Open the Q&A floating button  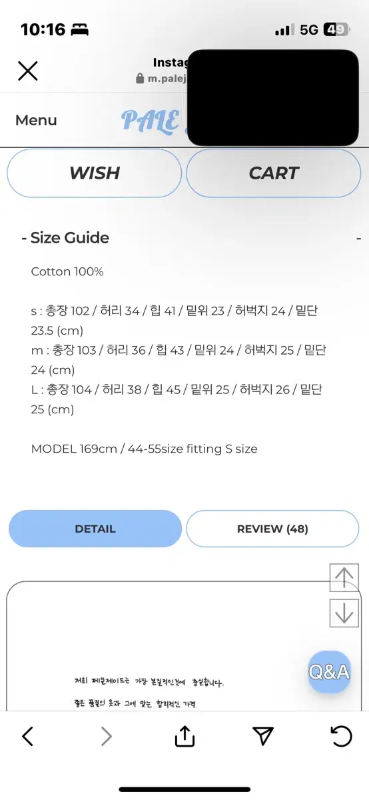[x=329, y=672]
